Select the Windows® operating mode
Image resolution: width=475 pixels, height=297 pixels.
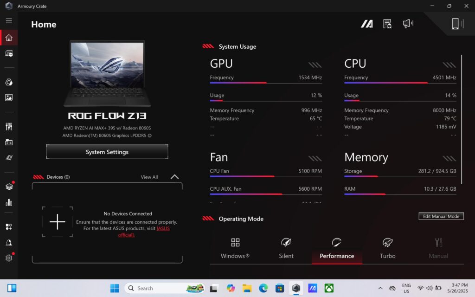[x=235, y=248]
